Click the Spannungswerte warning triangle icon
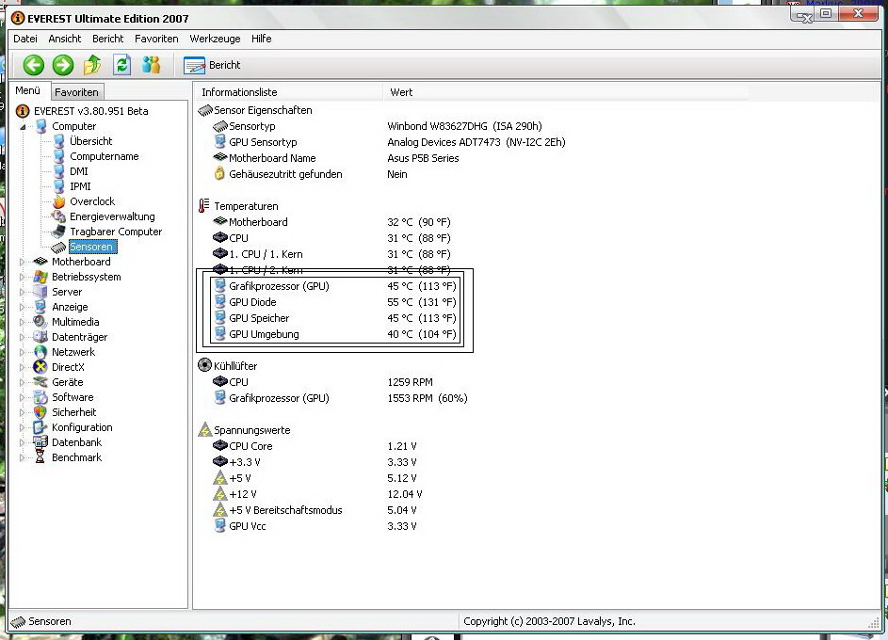This screenshot has height=640, width=888. tap(205, 429)
